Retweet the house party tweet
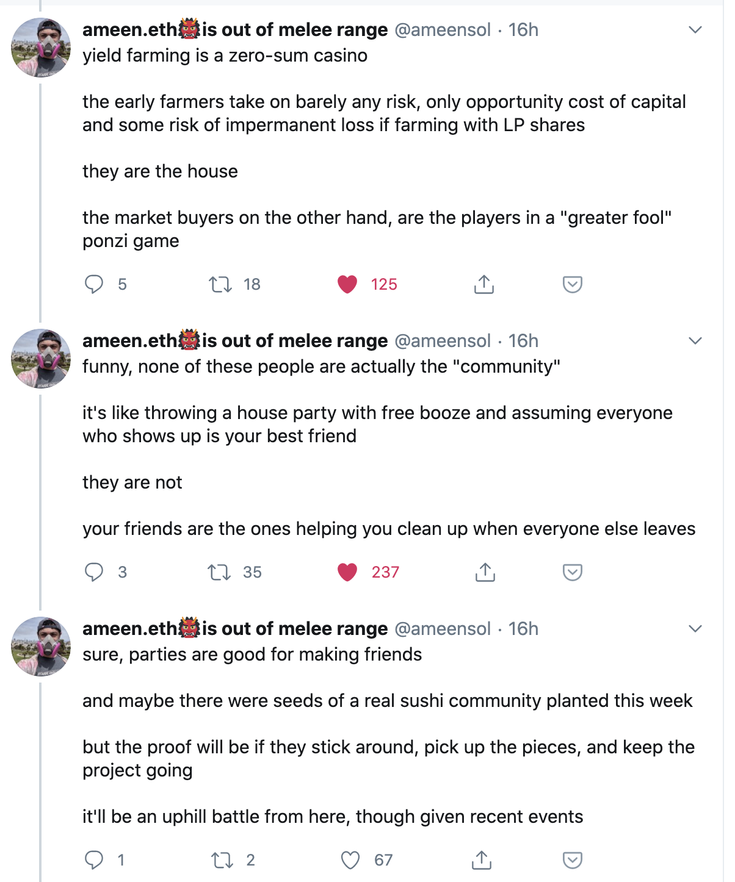The width and height of the screenshot is (735, 882). click(219, 572)
